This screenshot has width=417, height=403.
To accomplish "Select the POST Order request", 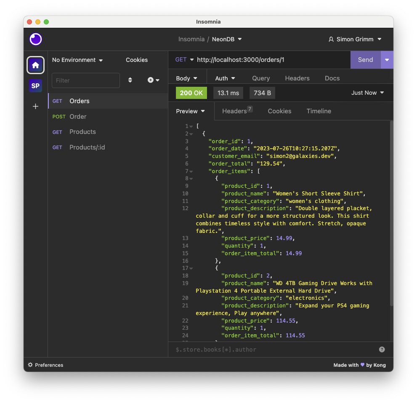I will point(108,117).
